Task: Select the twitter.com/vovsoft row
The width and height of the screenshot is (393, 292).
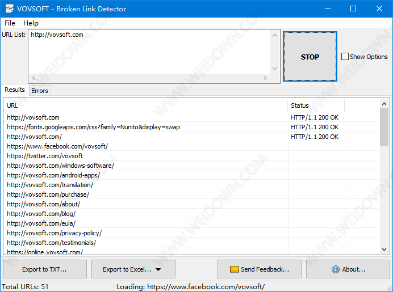Action: pos(191,156)
